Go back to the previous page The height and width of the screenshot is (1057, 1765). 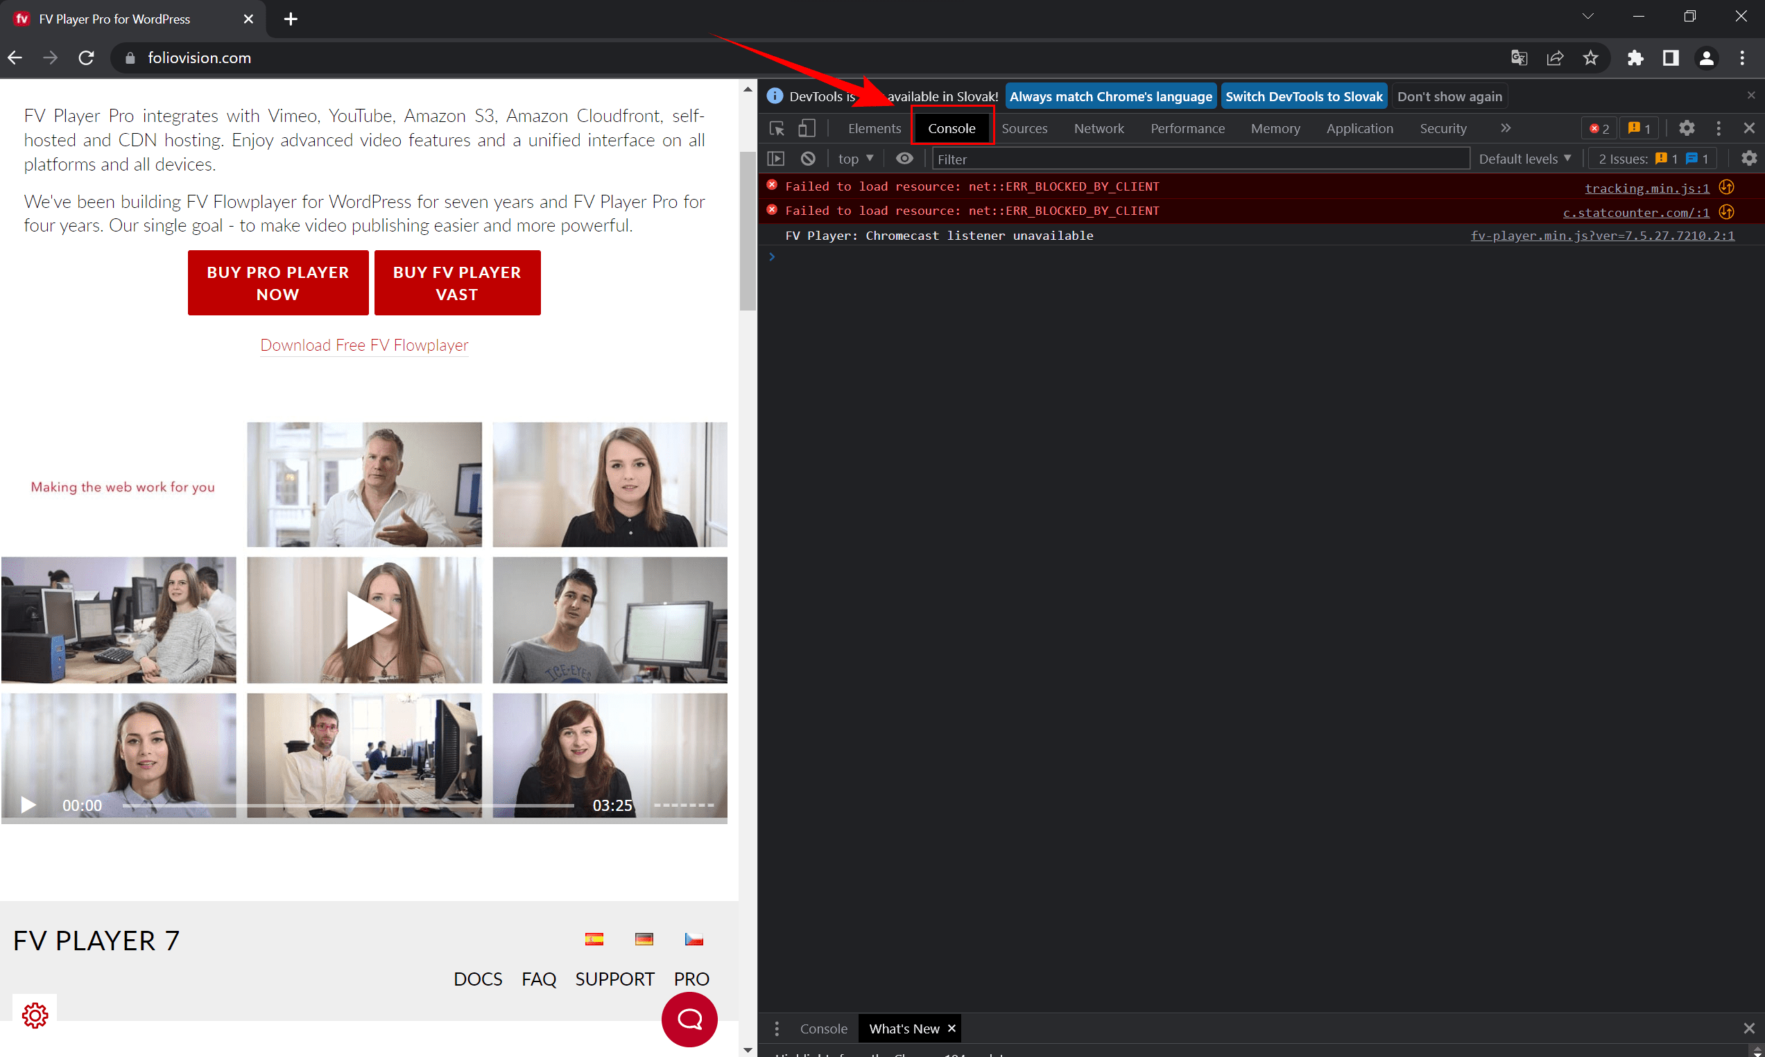click(15, 58)
